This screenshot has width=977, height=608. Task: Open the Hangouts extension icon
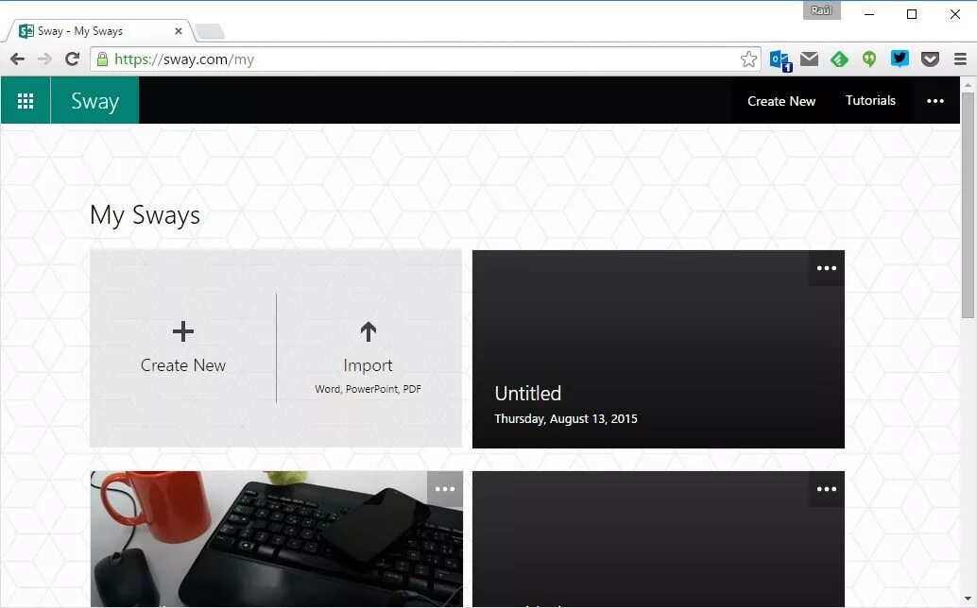tap(869, 59)
